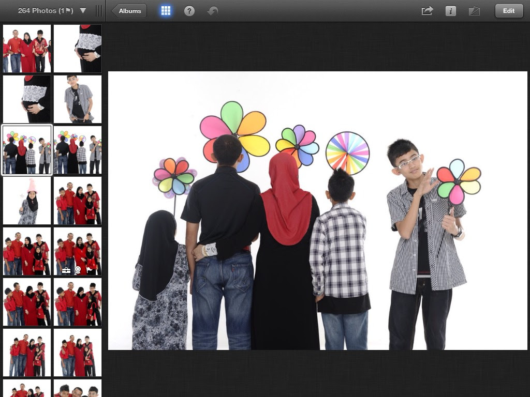Viewport: 530px width, 397px height.
Task: Select the highlighted pinwheel thumbnail
Action: pos(27,150)
